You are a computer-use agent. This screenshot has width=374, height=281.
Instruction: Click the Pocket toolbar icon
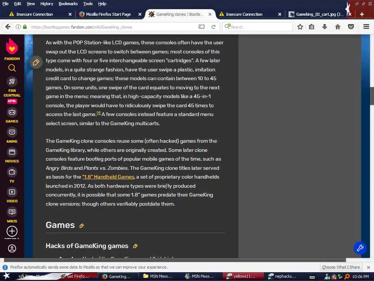(351, 27)
